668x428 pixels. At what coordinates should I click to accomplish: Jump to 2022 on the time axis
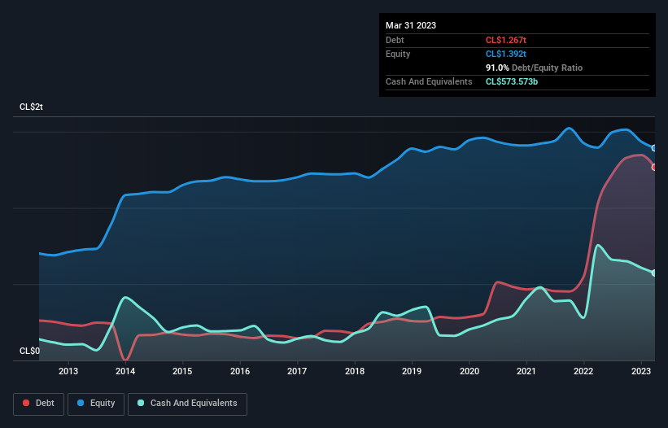click(583, 372)
